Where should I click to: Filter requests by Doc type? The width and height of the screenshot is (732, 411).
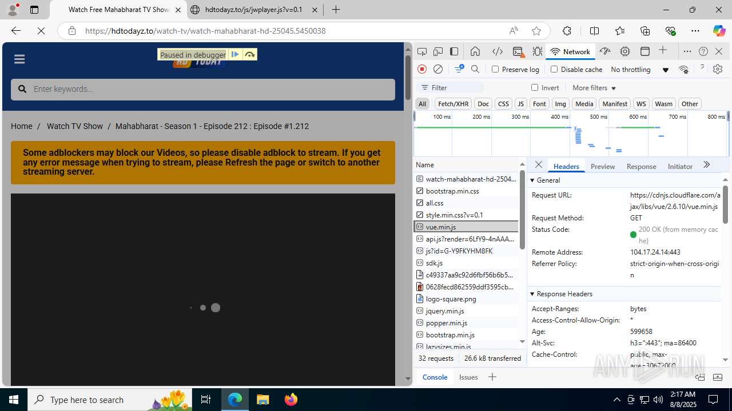[x=483, y=103]
